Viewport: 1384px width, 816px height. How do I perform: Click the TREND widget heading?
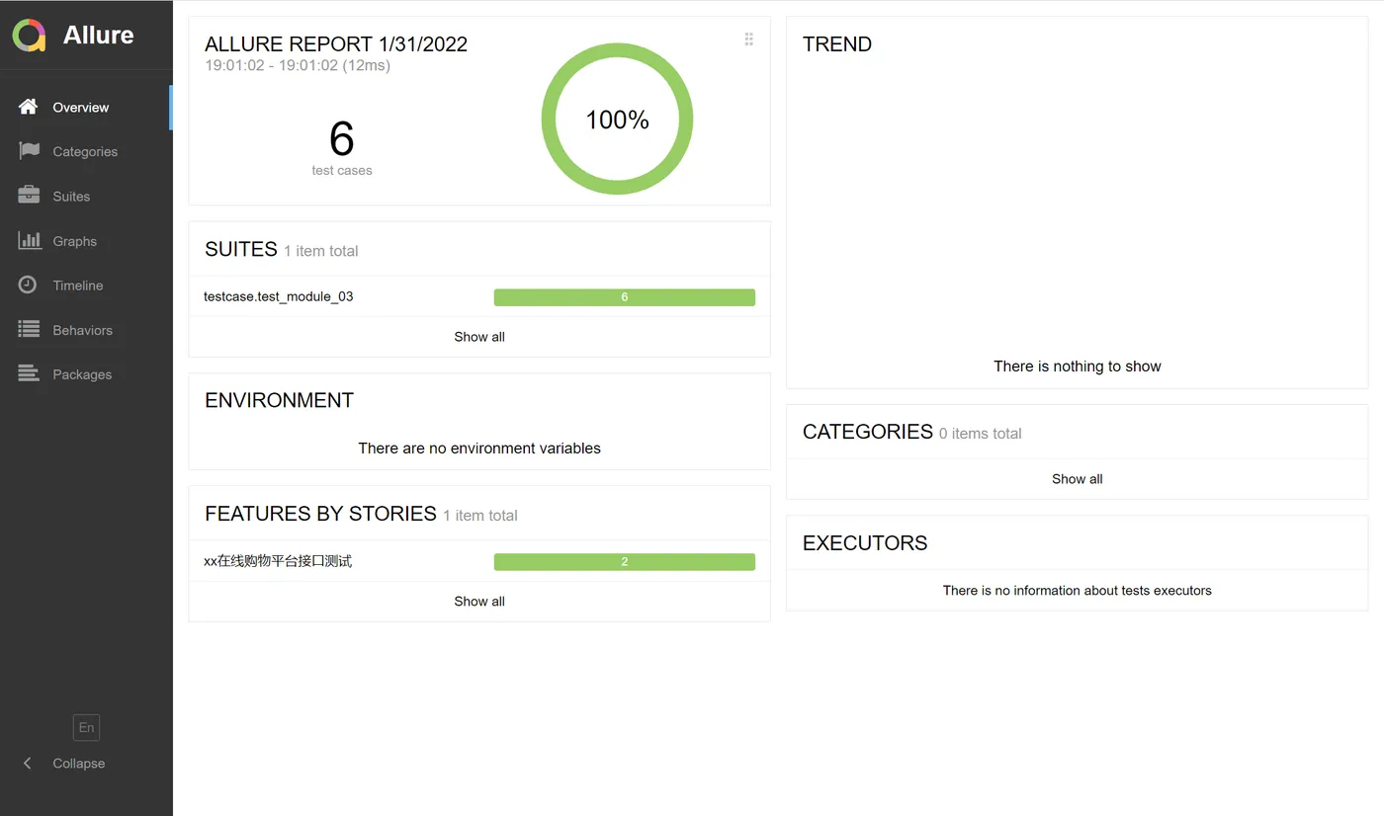[837, 43]
